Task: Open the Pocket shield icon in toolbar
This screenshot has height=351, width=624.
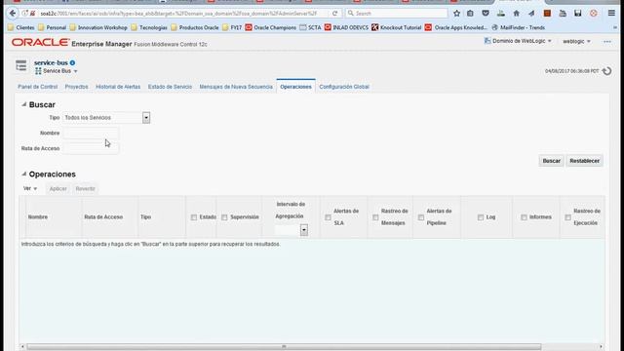Action: click(486, 13)
